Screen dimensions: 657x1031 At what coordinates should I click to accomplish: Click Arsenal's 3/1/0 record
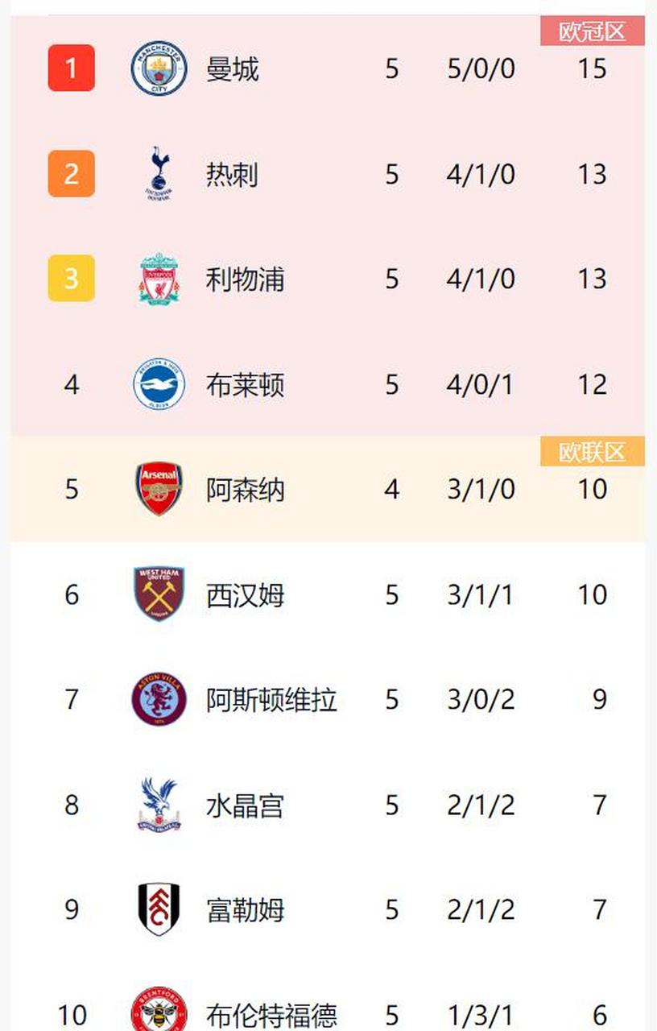click(x=481, y=489)
